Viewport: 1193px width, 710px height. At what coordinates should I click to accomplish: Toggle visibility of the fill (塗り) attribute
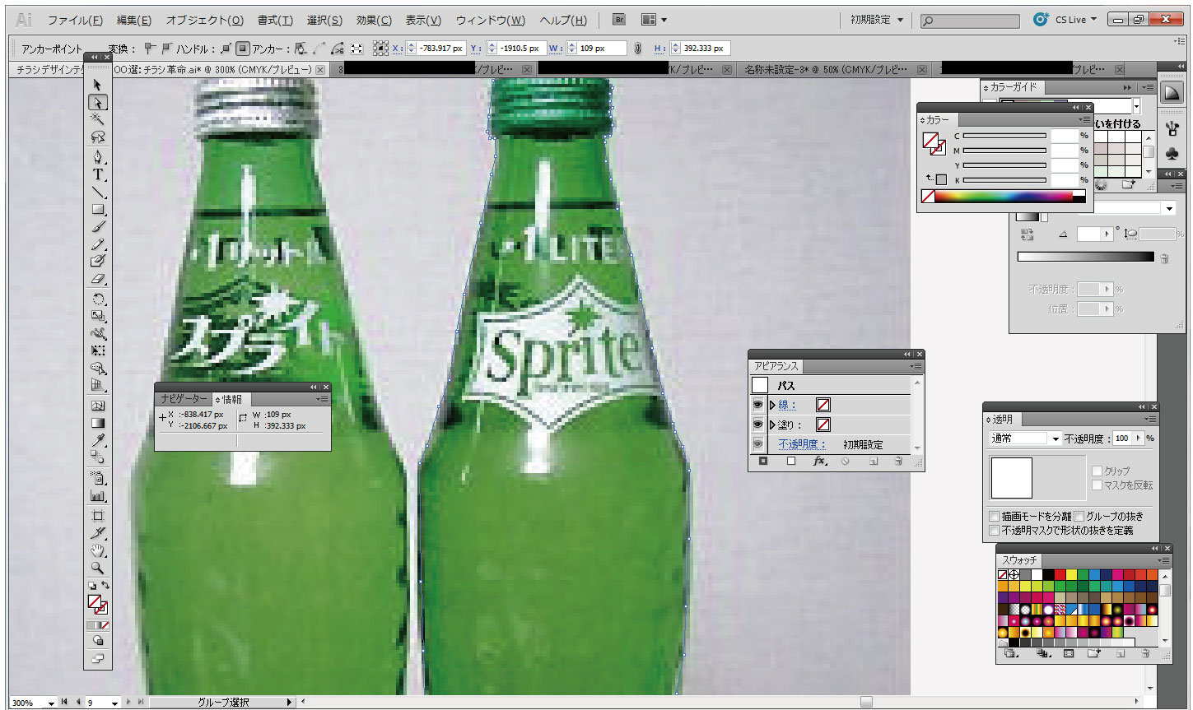757,425
